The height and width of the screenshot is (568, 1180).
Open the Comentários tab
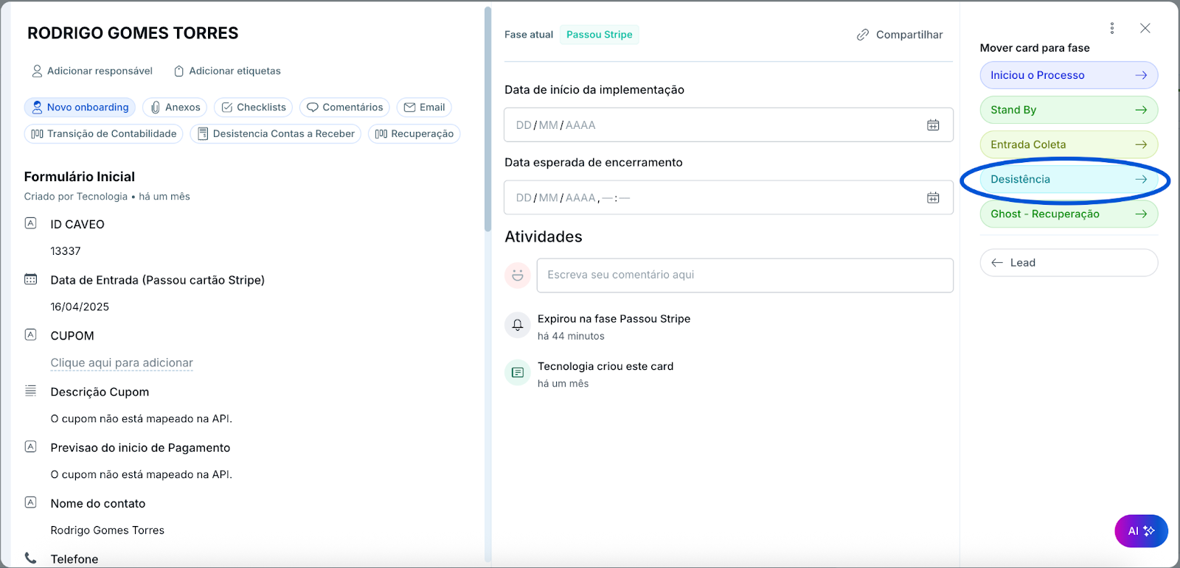click(x=345, y=108)
